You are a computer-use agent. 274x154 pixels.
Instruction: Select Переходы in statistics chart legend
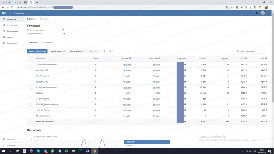147,142
